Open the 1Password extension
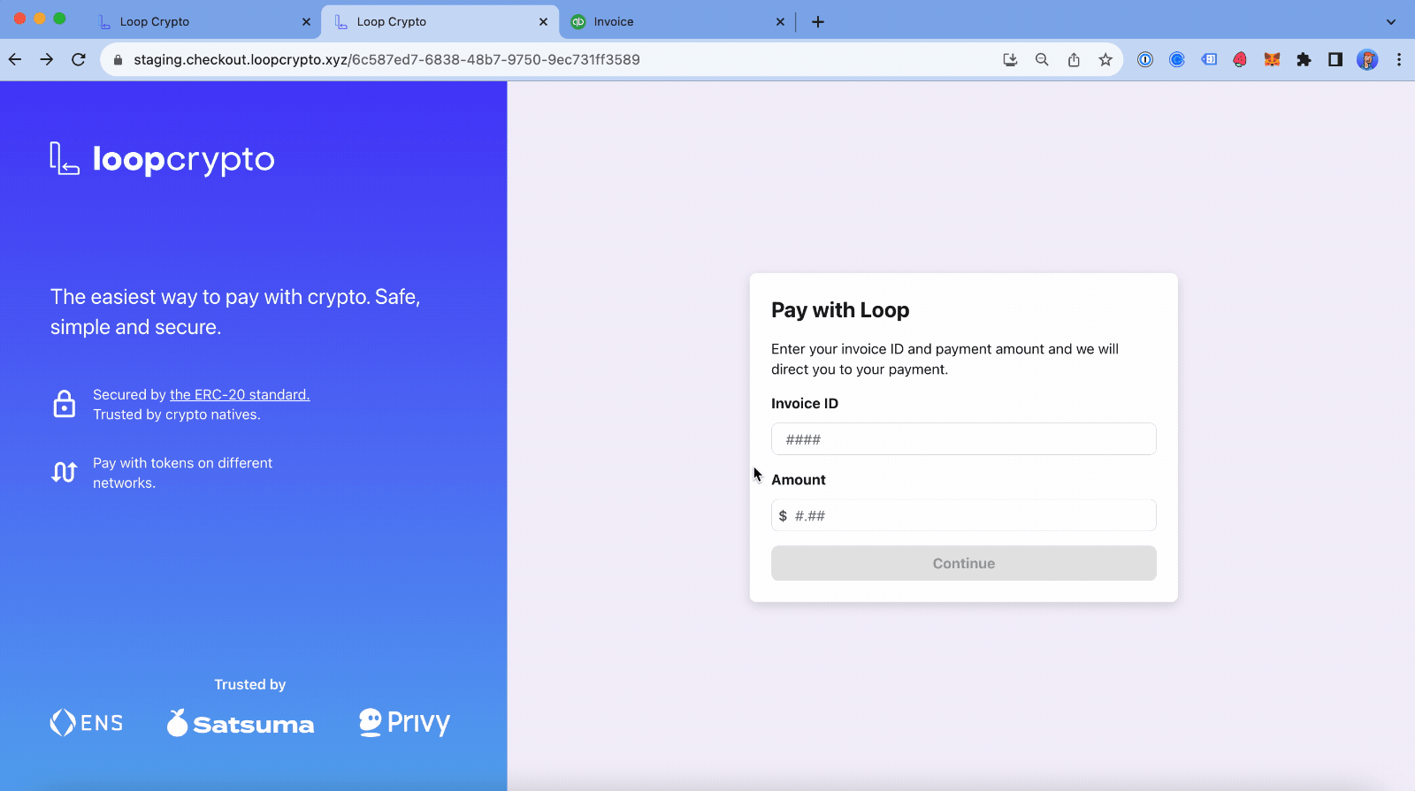 pyautogui.click(x=1145, y=59)
